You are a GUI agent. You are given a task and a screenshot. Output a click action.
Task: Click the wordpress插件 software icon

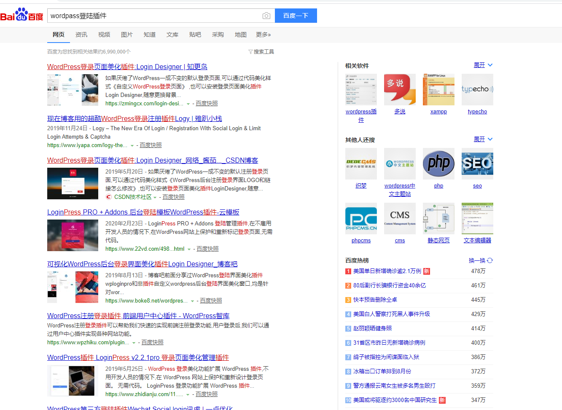coord(361,89)
